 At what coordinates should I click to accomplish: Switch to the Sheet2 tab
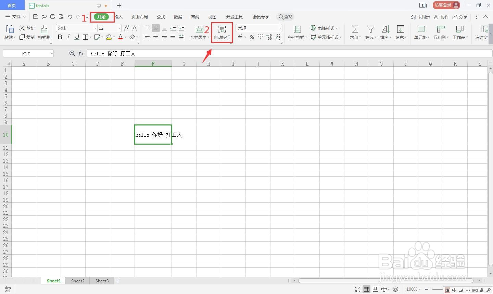click(x=78, y=281)
